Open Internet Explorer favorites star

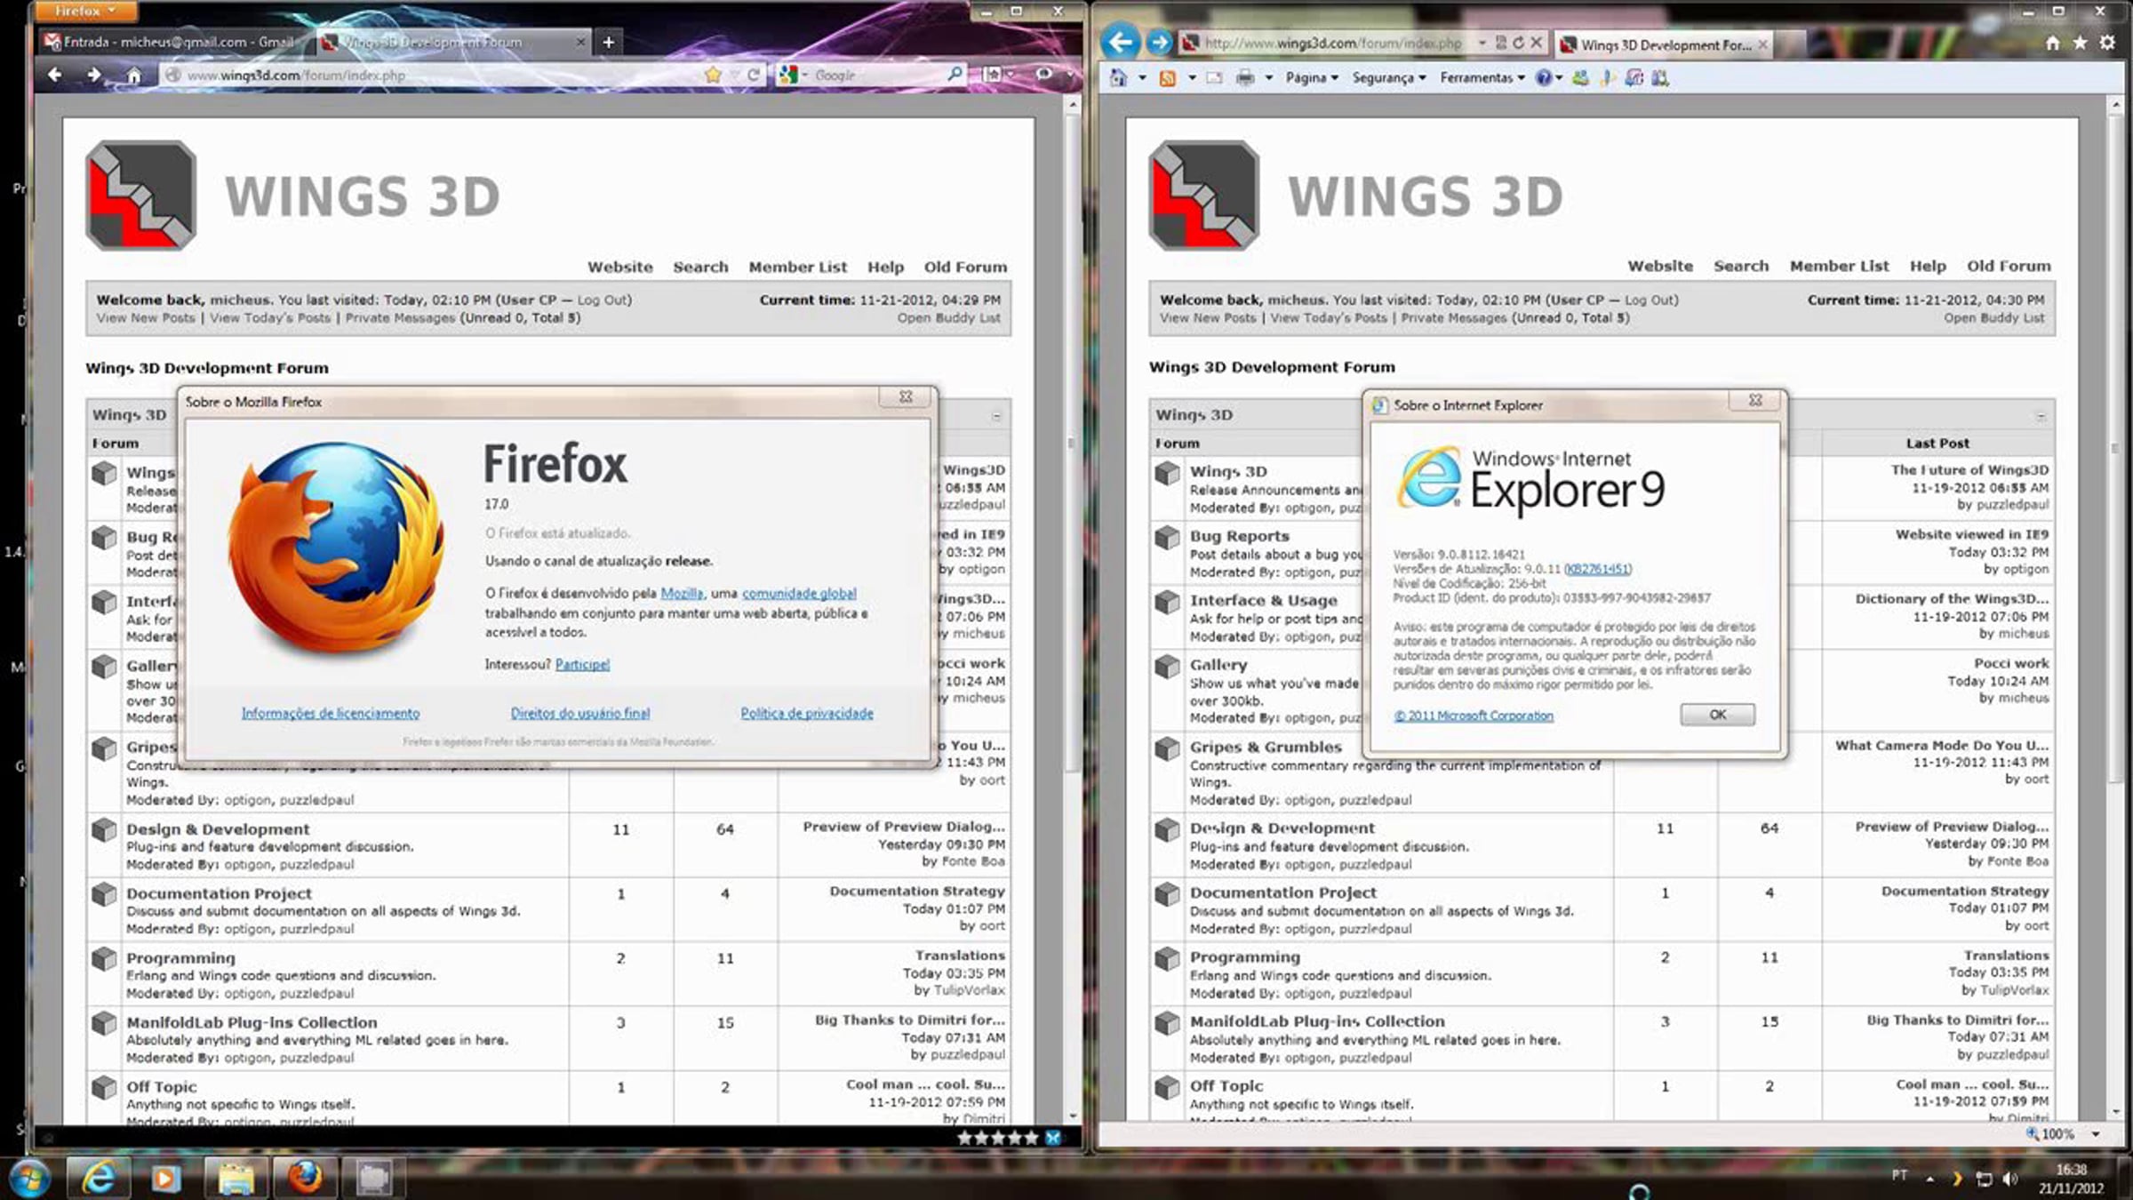2080,43
